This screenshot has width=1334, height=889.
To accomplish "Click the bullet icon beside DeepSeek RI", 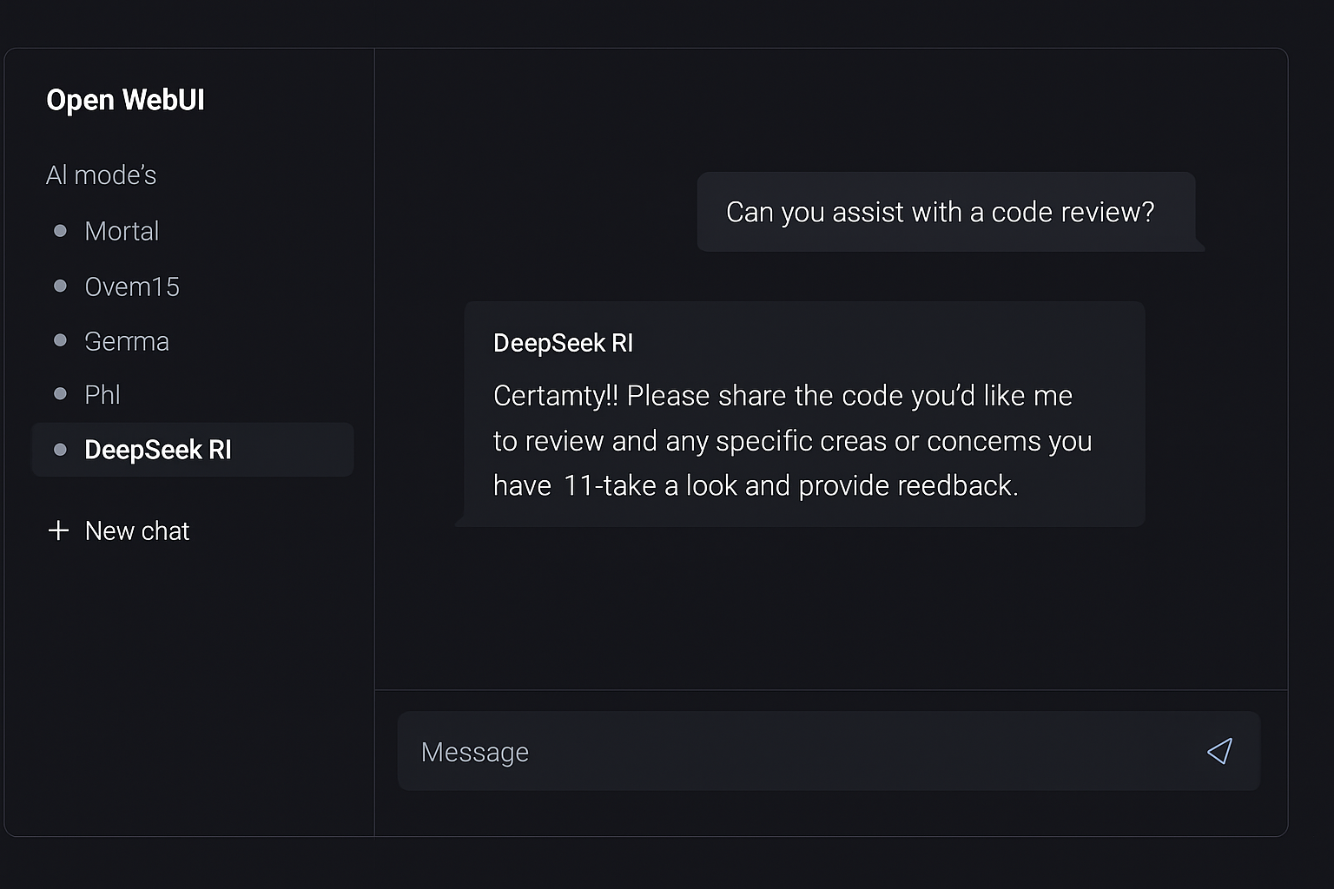I will tap(60, 450).
